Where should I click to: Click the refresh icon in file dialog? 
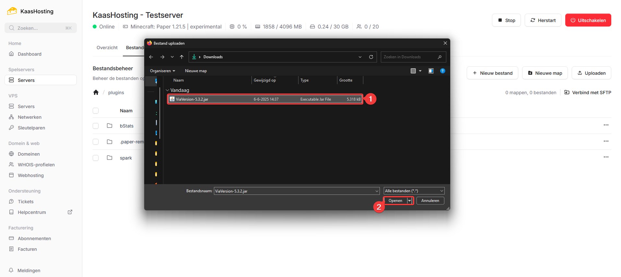[371, 57]
